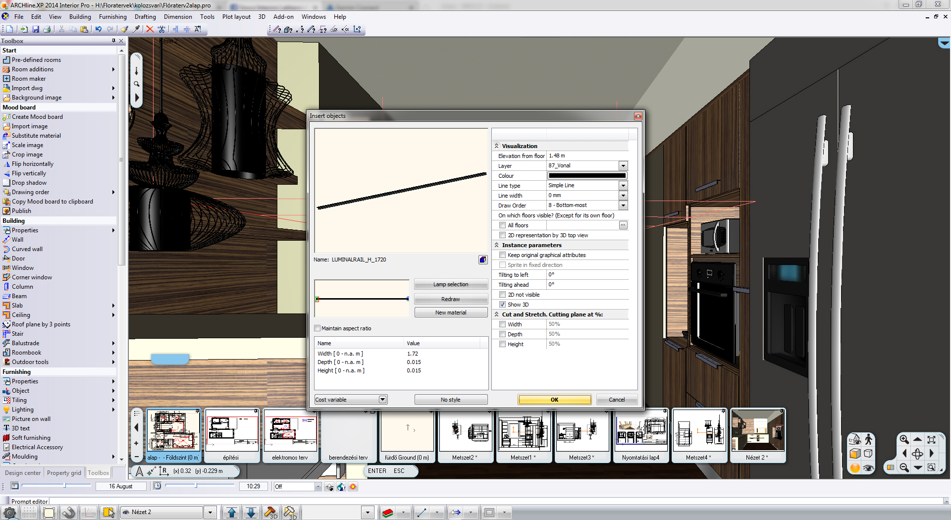Click the walking person walkthrough icon
Screen dimensions: 951x520
(x=868, y=439)
